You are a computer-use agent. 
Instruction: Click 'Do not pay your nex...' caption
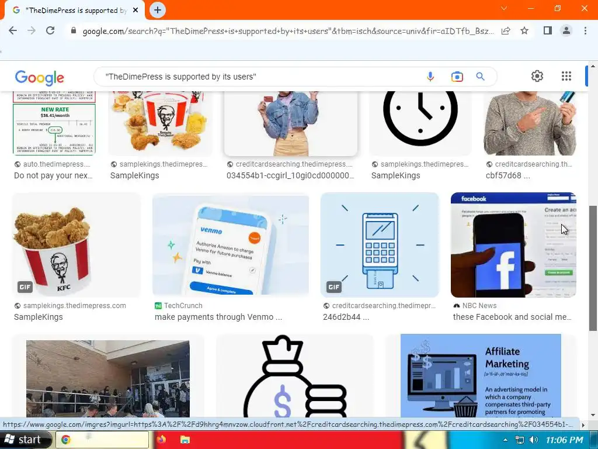pos(53,175)
